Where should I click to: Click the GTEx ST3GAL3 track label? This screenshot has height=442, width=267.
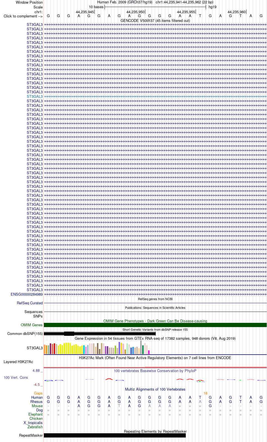click(x=35, y=348)
